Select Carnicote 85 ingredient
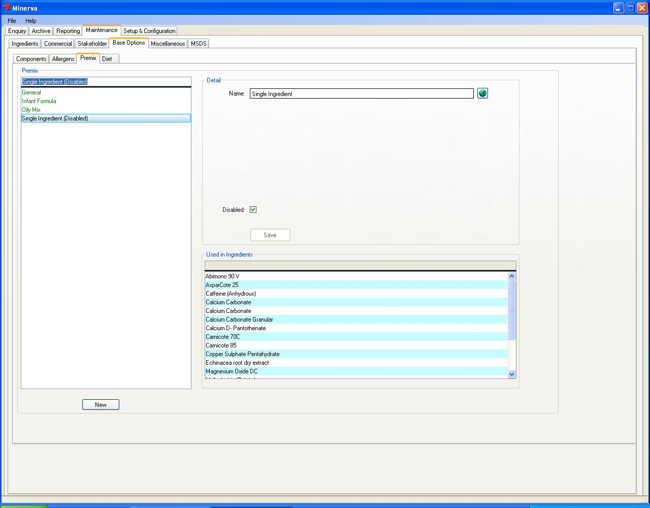The height and width of the screenshot is (508, 650). (356, 345)
